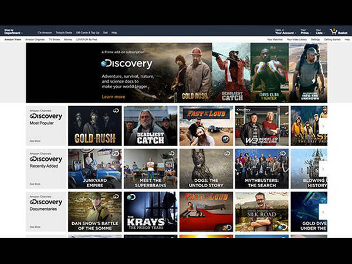Click Learn more in the Discovery banner

[x=113, y=97]
